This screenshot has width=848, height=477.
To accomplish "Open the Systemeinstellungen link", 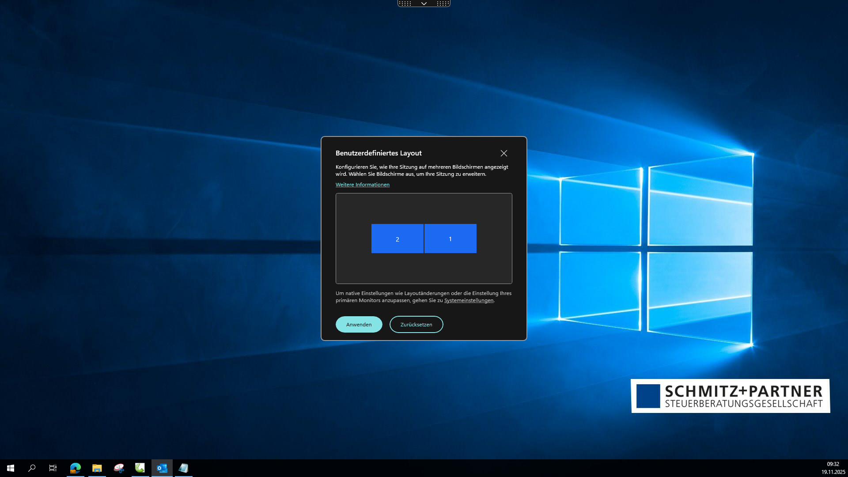I will (x=469, y=300).
